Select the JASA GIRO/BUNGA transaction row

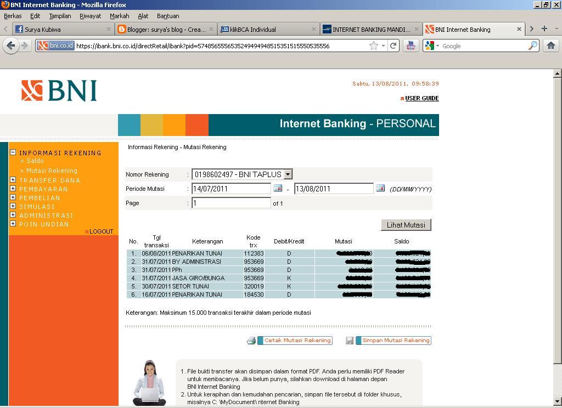click(x=278, y=278)
